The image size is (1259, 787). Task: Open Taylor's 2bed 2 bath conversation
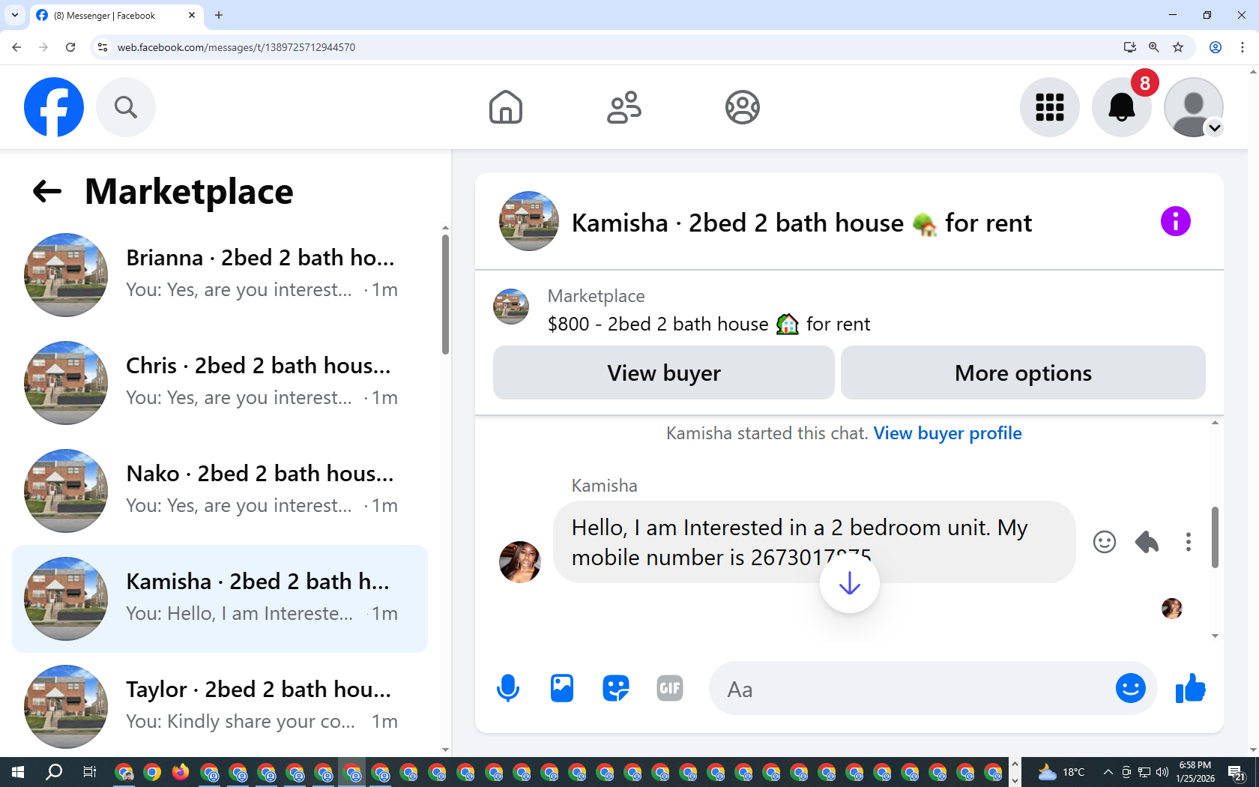pos(220,707)
